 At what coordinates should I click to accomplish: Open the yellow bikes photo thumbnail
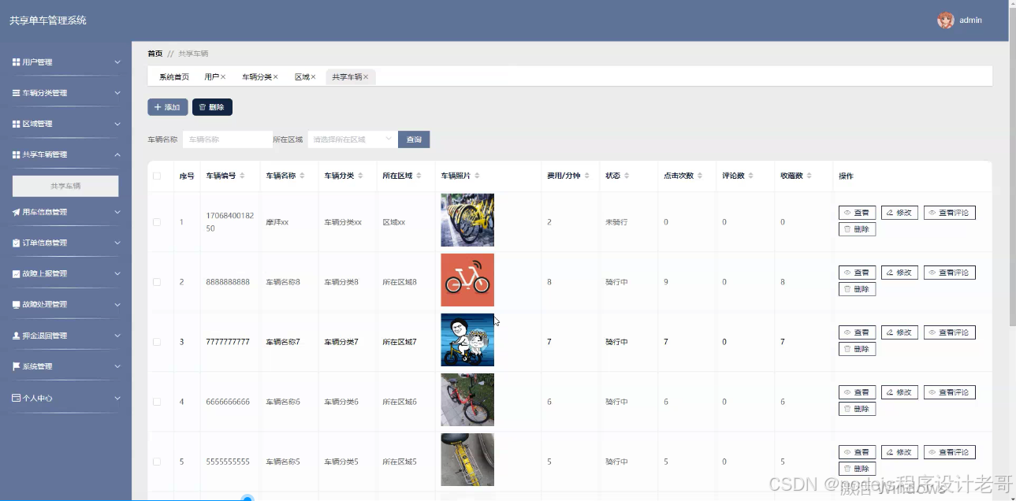pos(467,221)
